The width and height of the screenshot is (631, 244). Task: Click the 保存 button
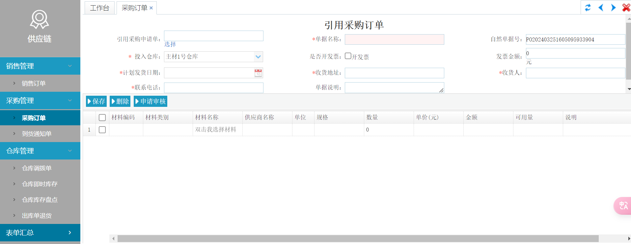tap(96, 101)
